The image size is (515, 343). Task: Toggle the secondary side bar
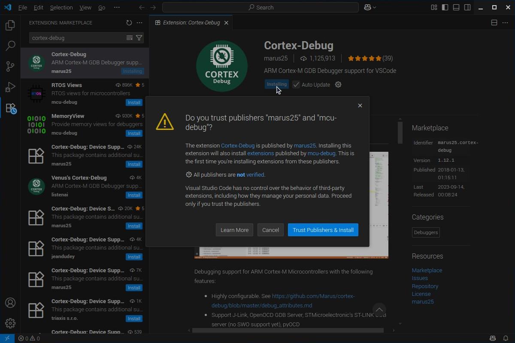point(467,7)
